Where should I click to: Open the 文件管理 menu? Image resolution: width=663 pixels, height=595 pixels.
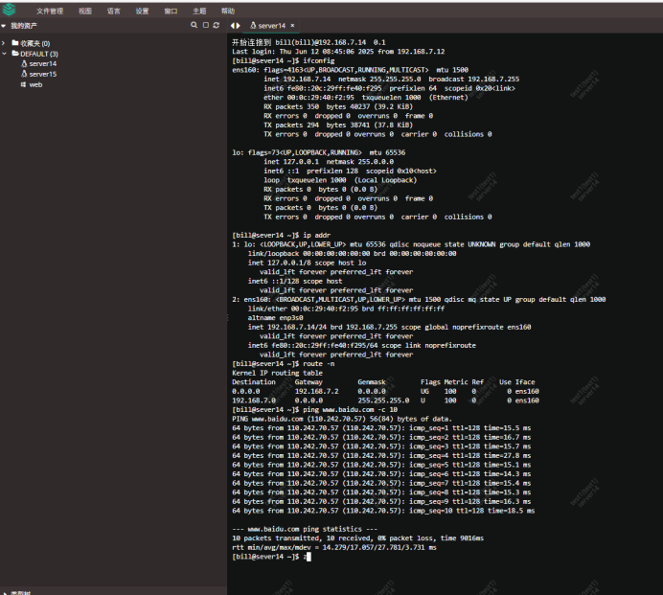pos(50,11)
